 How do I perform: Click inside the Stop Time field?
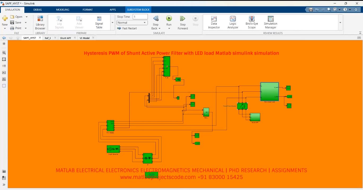pyautogui.click(x=140, y=16)
